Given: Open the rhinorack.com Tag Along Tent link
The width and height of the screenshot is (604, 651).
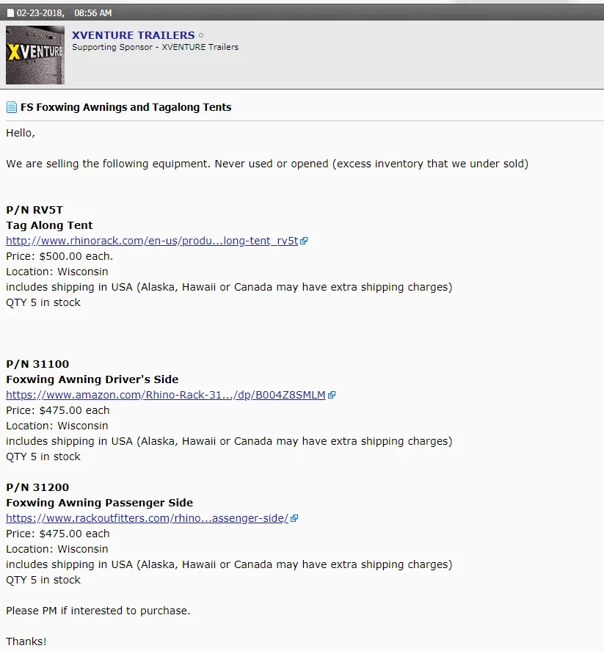Looking at the screenshot, I should click(x=152, y=241).
